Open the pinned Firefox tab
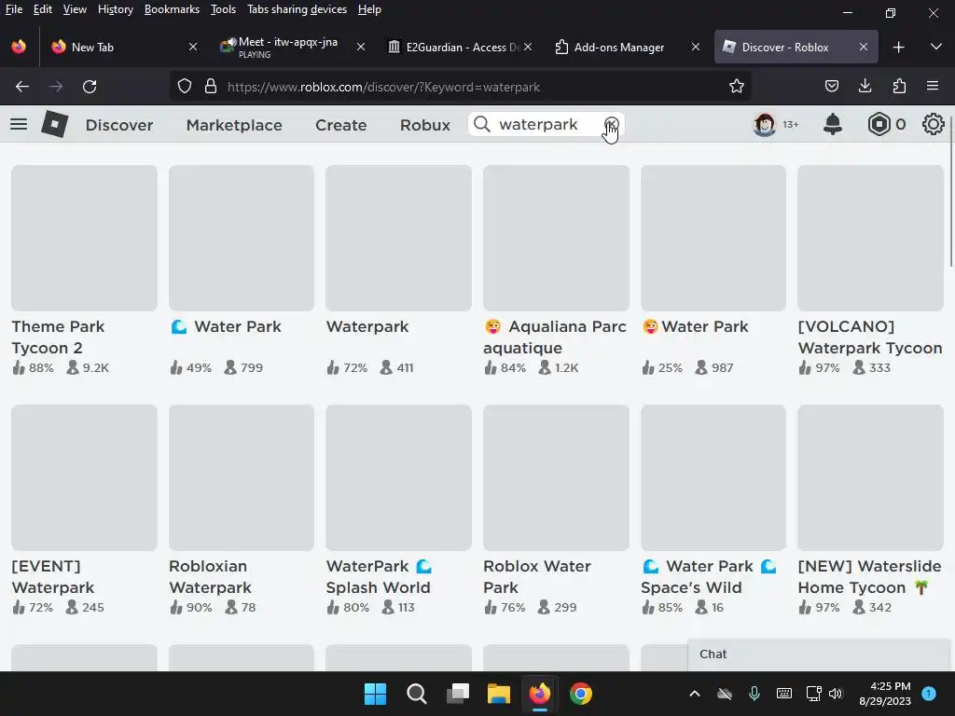Image resolution: width=955 pixels, height=716 pixels. point(19,47)
